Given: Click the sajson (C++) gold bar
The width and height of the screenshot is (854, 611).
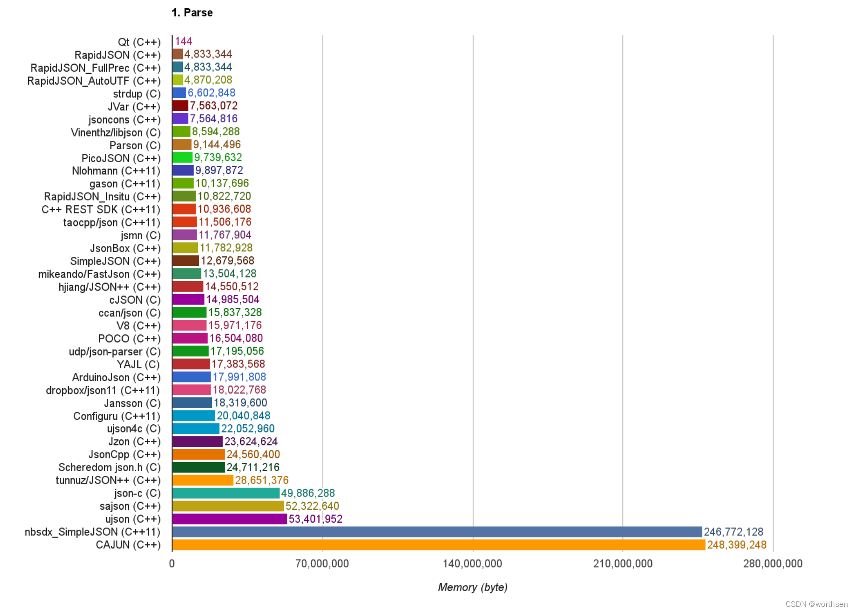Looking at the screenshot, I should coord(228,506).
